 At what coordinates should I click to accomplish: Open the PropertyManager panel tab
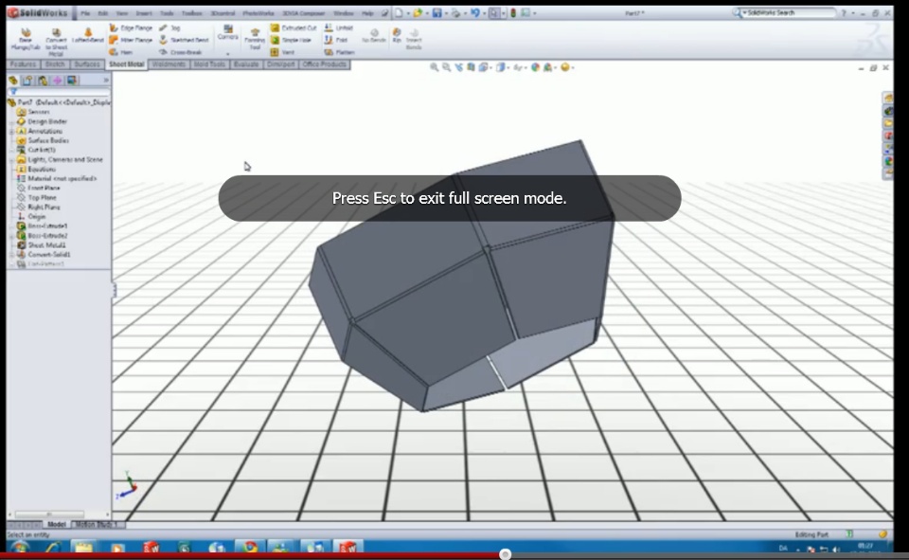click(27, 81)
